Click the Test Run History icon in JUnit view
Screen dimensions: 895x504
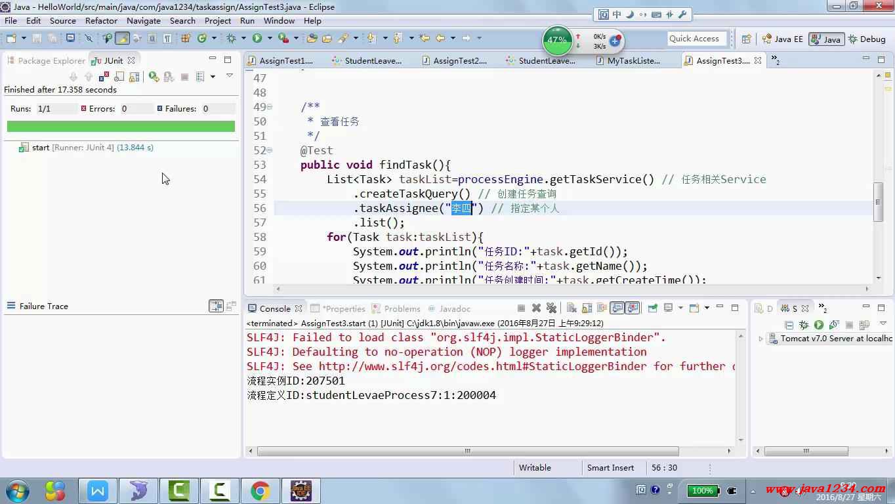pos(200,77)
